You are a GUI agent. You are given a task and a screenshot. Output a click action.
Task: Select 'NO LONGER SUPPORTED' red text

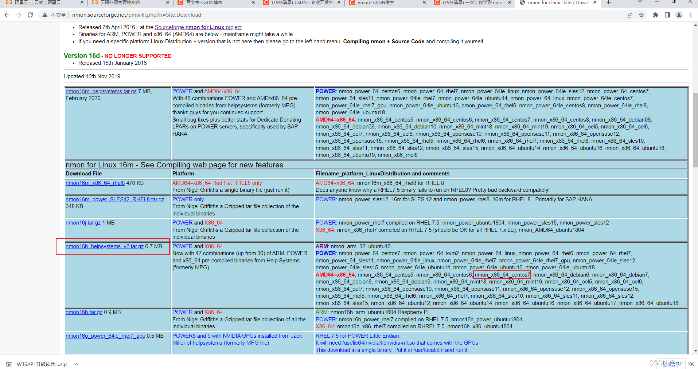(138, 56)
